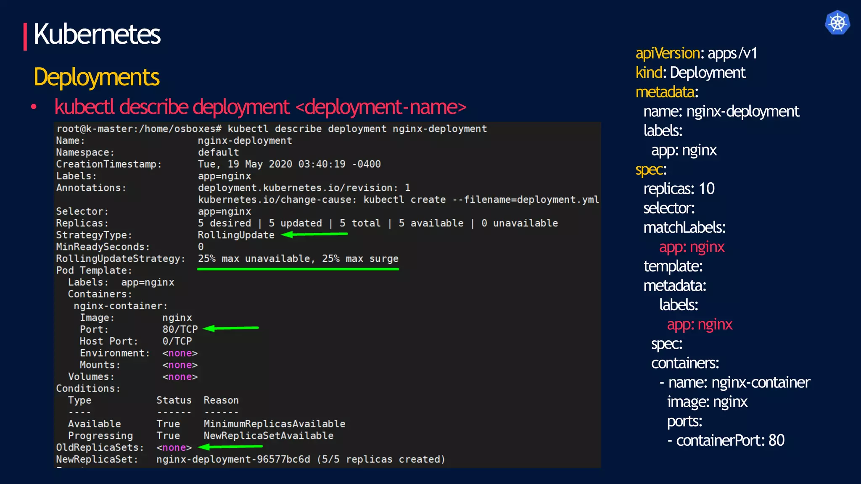Screen dimensions: 861x484
Task: Click the red matchLabels app: nginx value
Action: [692, 247]
